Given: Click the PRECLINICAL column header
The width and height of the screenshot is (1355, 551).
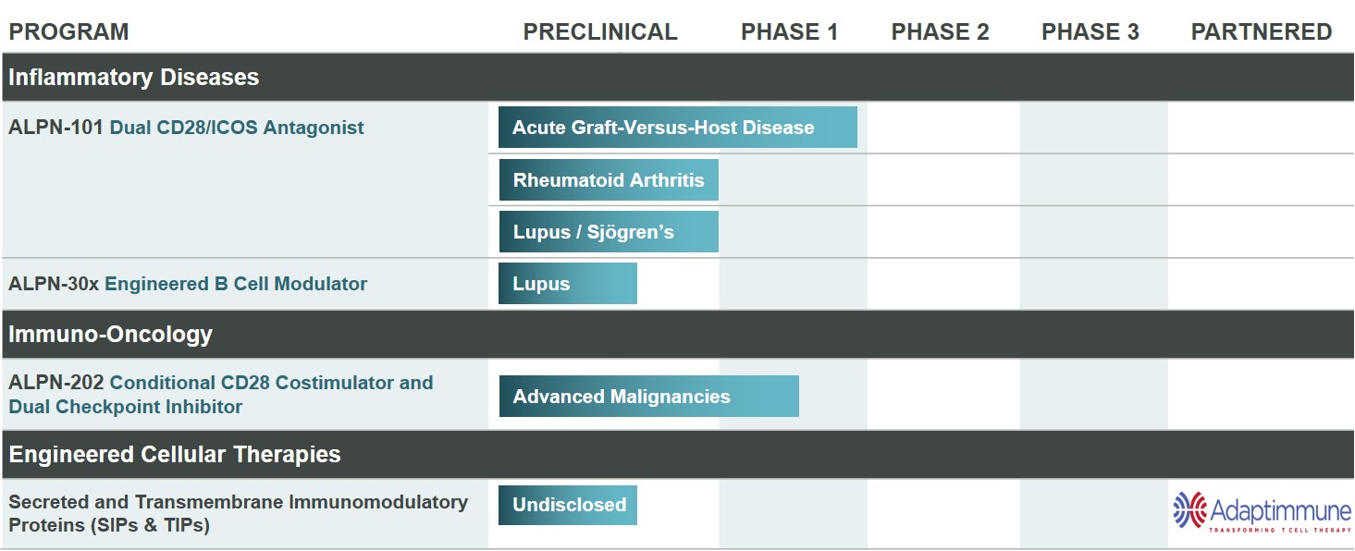Looking at the screenshot, I should [600, 32].
